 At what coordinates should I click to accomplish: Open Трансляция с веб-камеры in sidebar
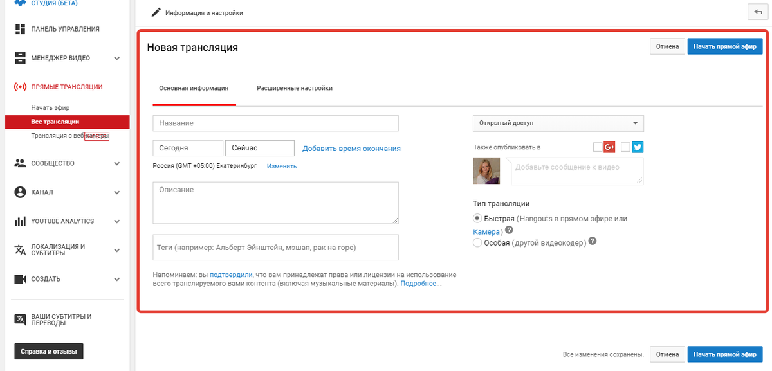point(70,136)
